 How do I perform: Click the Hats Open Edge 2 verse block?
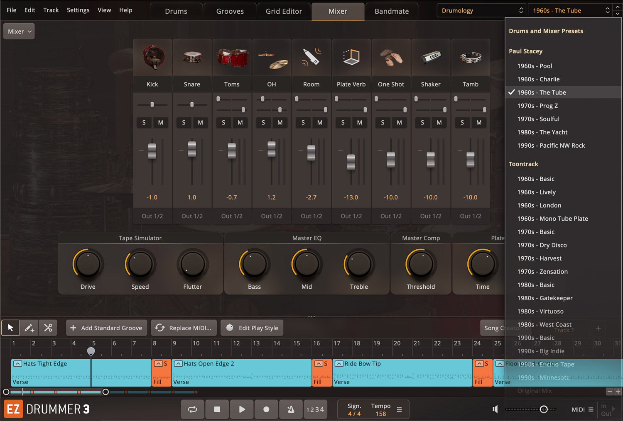(x=242, y=373)
